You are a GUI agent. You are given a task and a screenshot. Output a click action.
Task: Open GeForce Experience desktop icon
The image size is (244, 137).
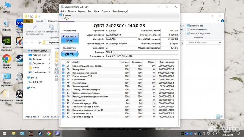click(6, 44)
